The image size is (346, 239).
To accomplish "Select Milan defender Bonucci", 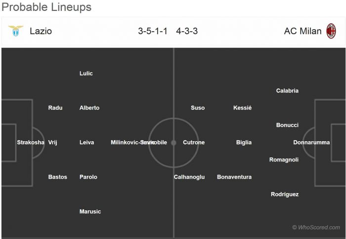I will (287, 125).
